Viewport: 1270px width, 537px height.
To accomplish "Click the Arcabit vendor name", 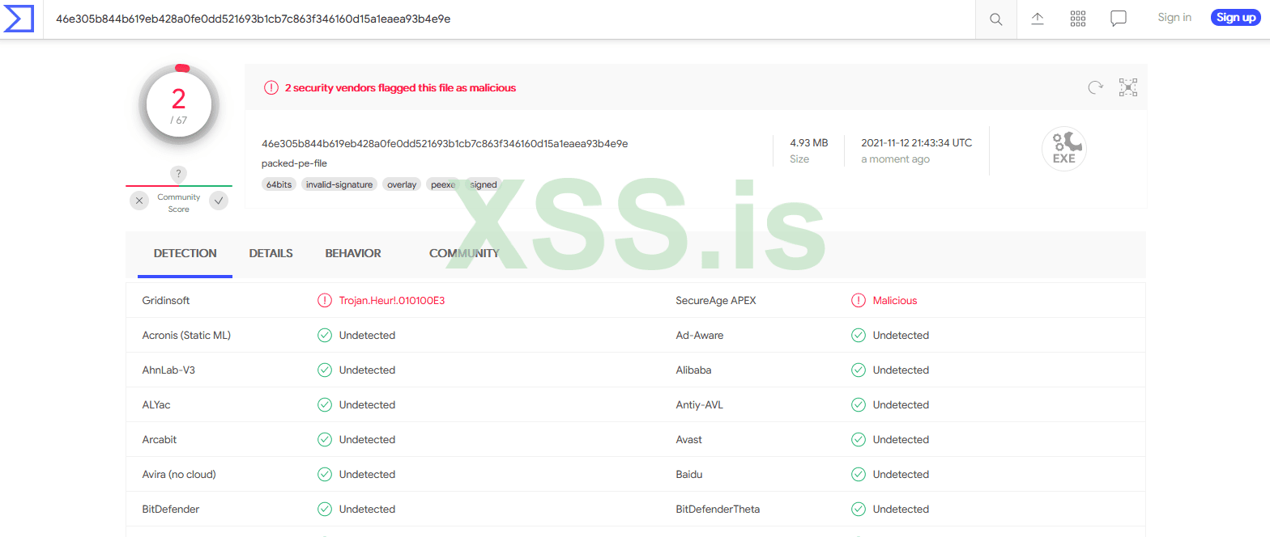I will (160, 439).
